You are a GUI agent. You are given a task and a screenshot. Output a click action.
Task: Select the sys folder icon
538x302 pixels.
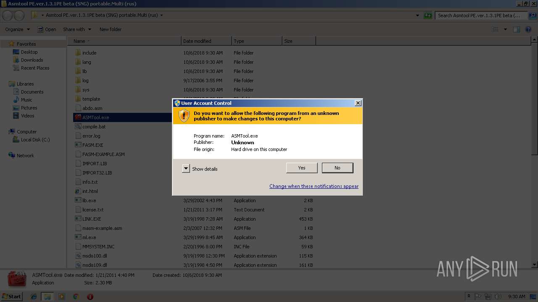[78, 90]
